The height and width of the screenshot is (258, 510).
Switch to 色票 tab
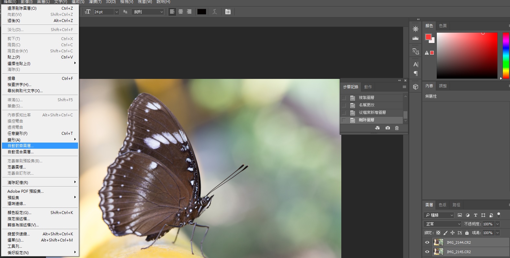(443, 26)
